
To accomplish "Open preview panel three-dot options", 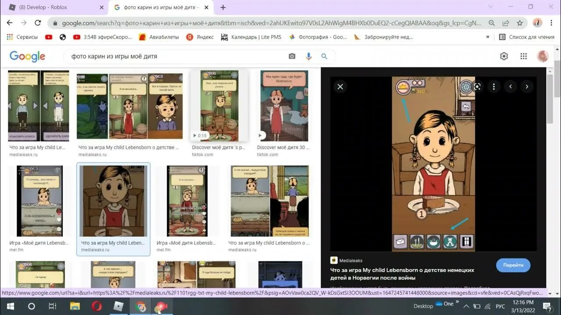I will tap(494, 87).
